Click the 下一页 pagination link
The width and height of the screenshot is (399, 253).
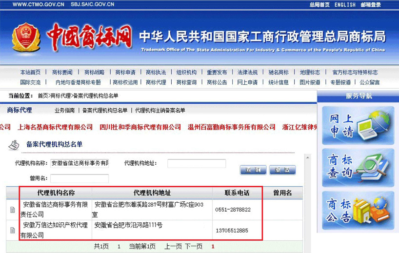pos(193,247)
